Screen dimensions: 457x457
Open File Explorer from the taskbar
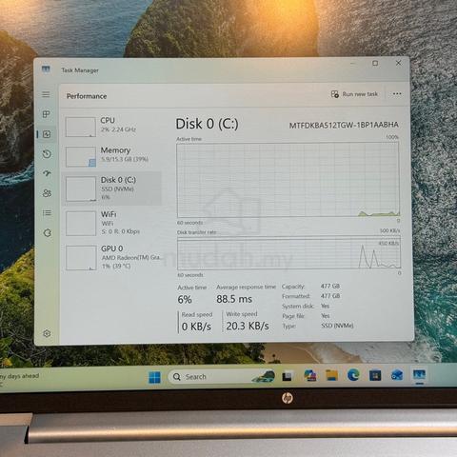(331, 375)
